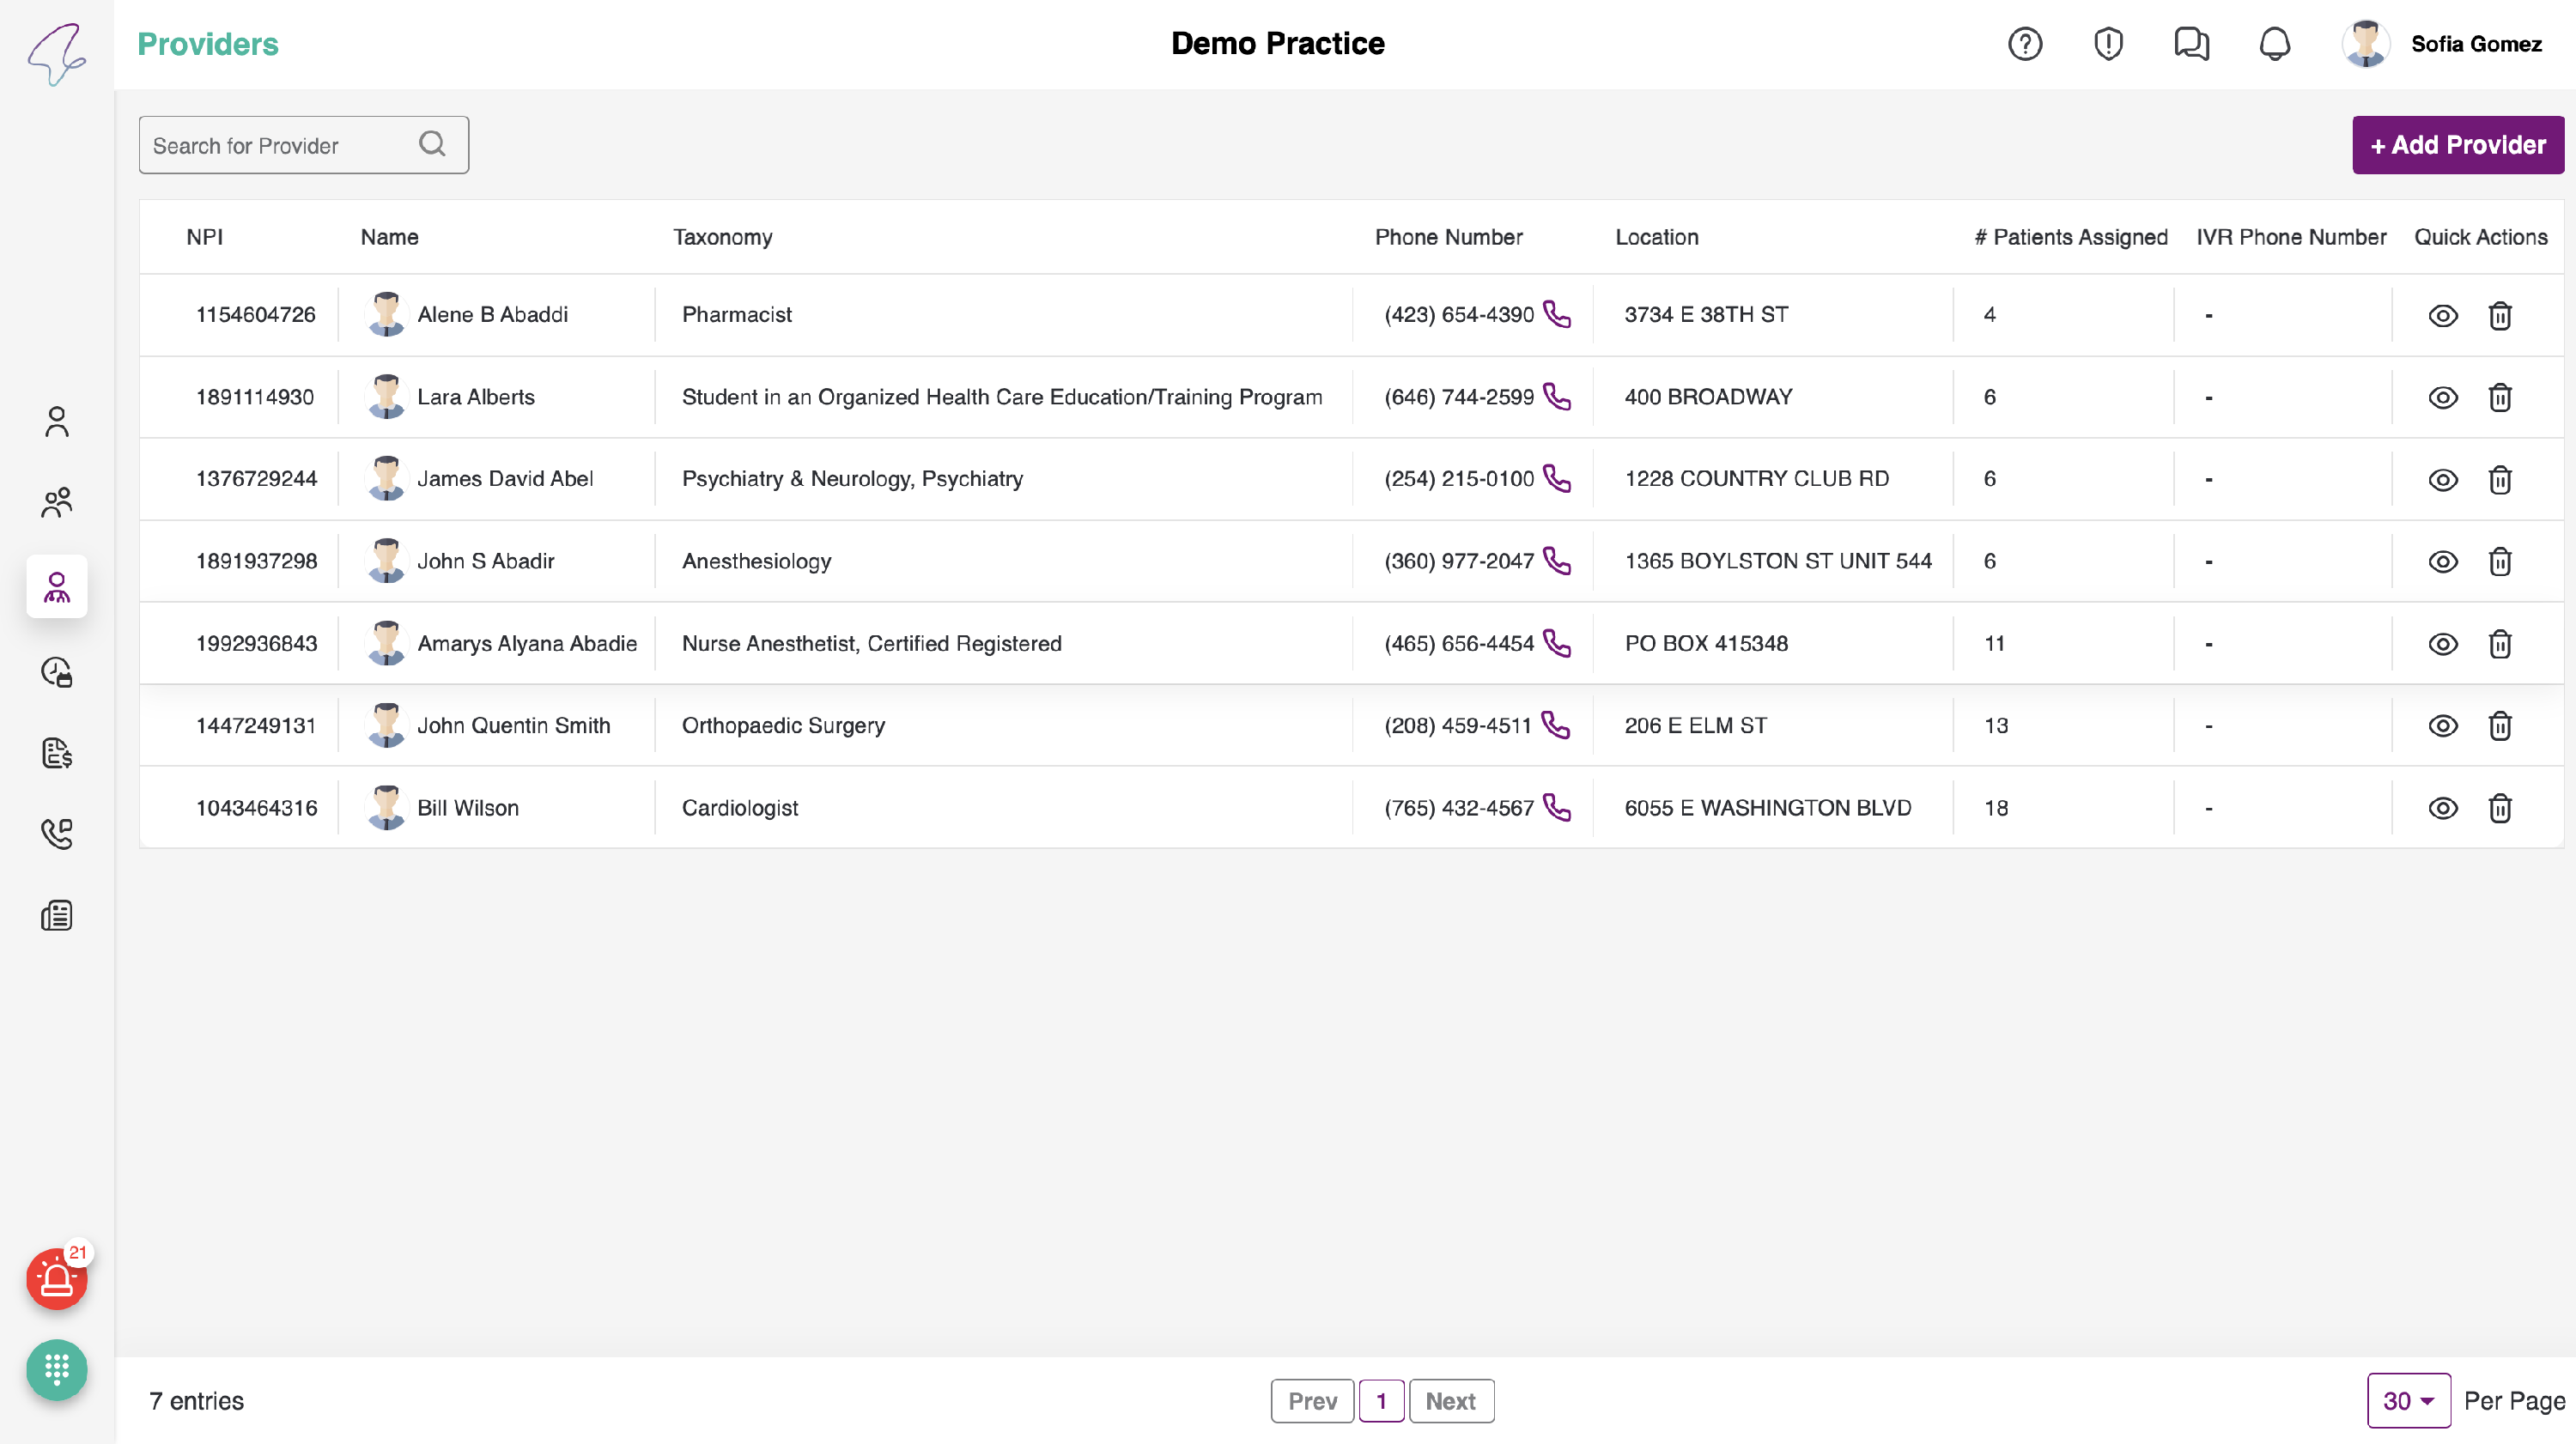Click the Search for Provider field

pos(280,146)
